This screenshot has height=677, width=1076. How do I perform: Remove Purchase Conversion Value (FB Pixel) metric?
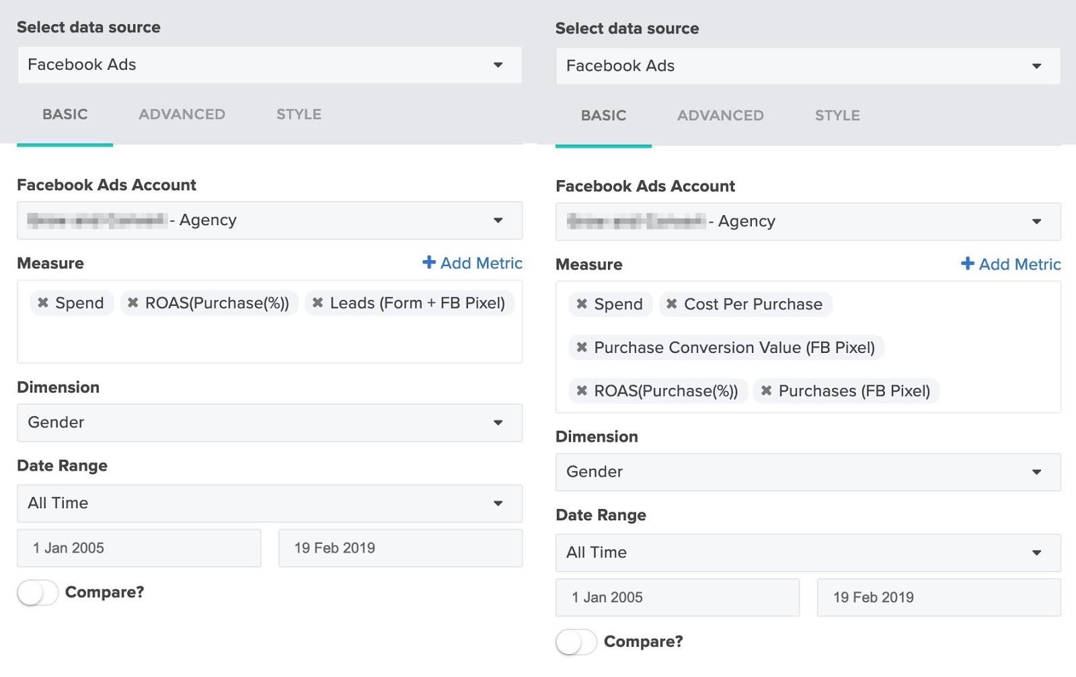(582, 348)
